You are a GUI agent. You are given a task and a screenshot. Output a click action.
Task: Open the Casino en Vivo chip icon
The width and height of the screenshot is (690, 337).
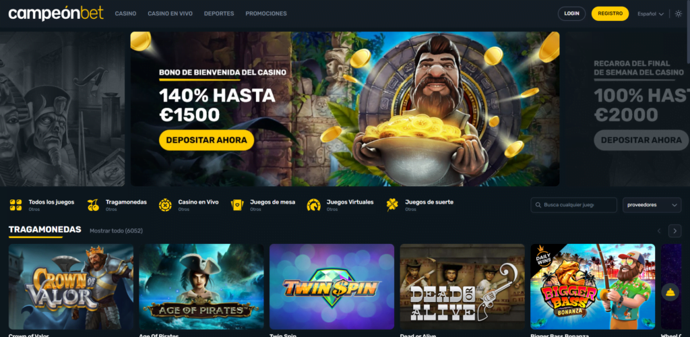[165, 205]
